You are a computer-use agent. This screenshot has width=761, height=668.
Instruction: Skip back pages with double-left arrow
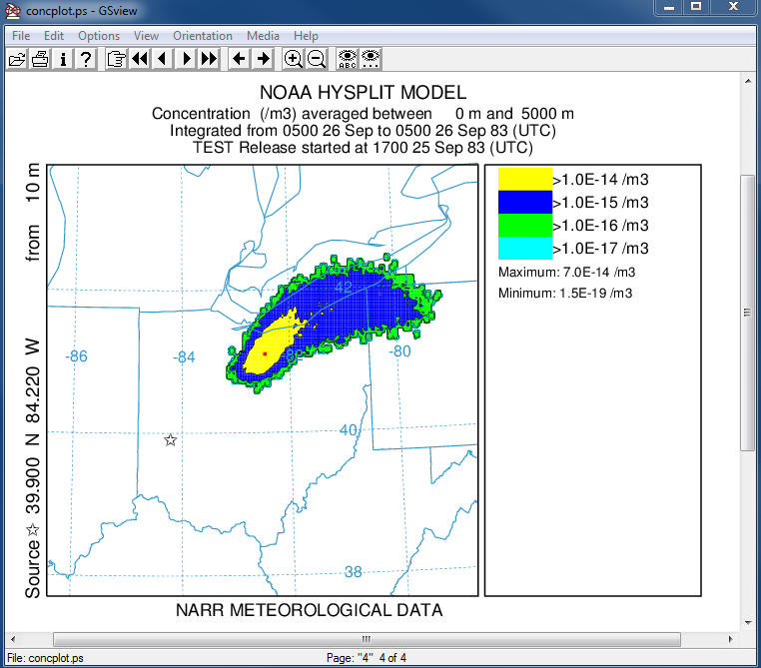coord(139,59)
